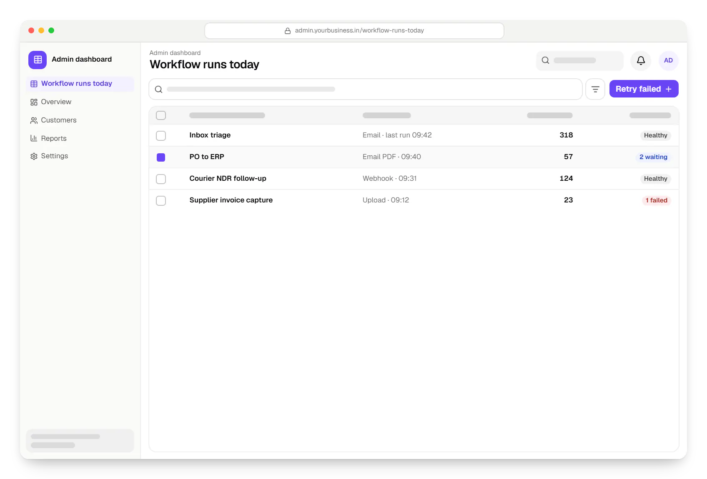Click the top header search box

pos(579,60)
